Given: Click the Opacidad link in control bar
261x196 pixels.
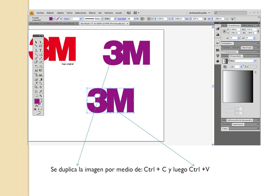Looking at the screenshot, I should pos(122,19).
